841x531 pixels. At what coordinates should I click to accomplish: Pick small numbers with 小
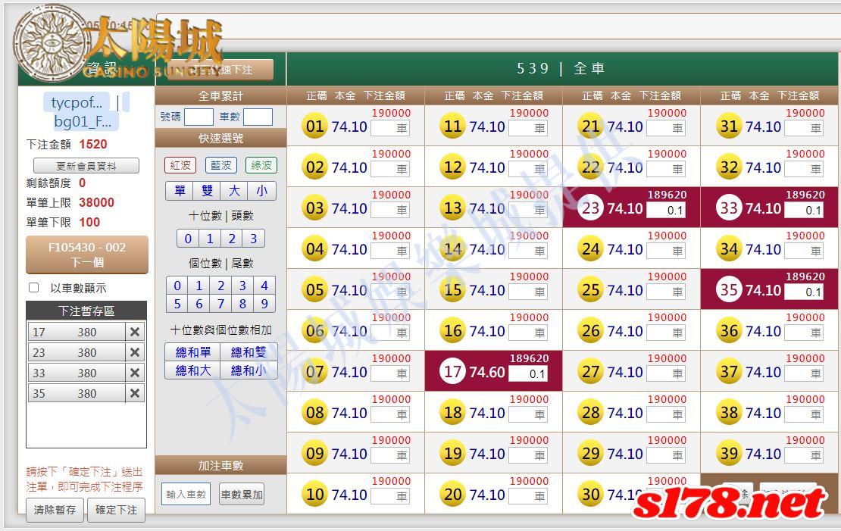pyautogui.click(x=261, y=191)
